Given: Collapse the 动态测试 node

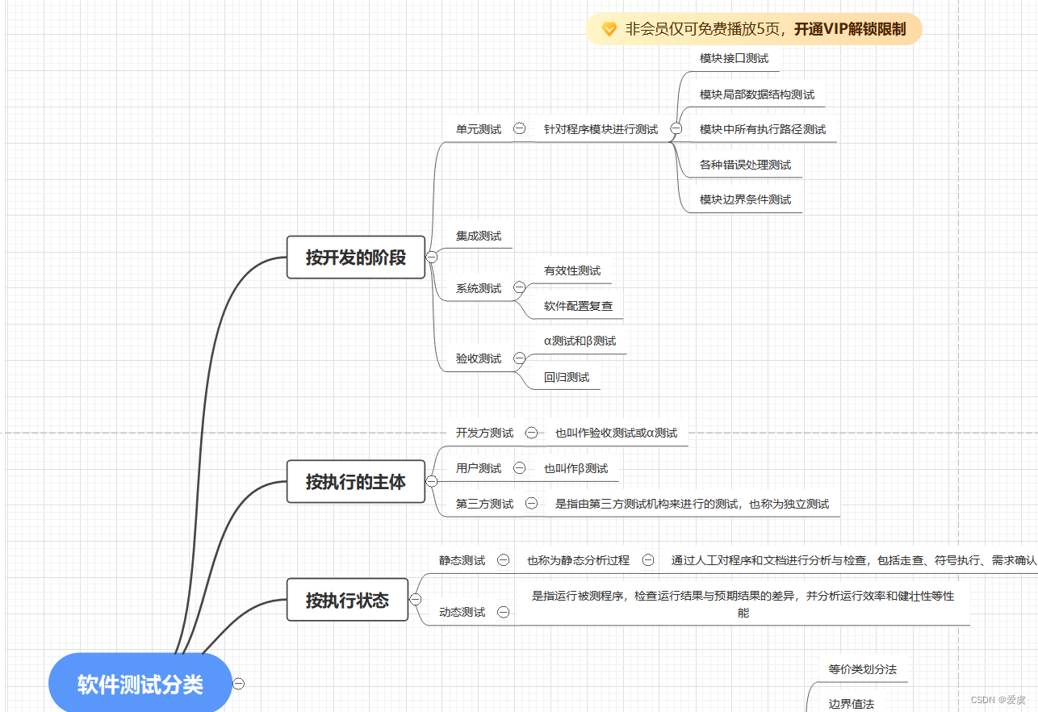Looking at the screenshot, I should (504, 612).
